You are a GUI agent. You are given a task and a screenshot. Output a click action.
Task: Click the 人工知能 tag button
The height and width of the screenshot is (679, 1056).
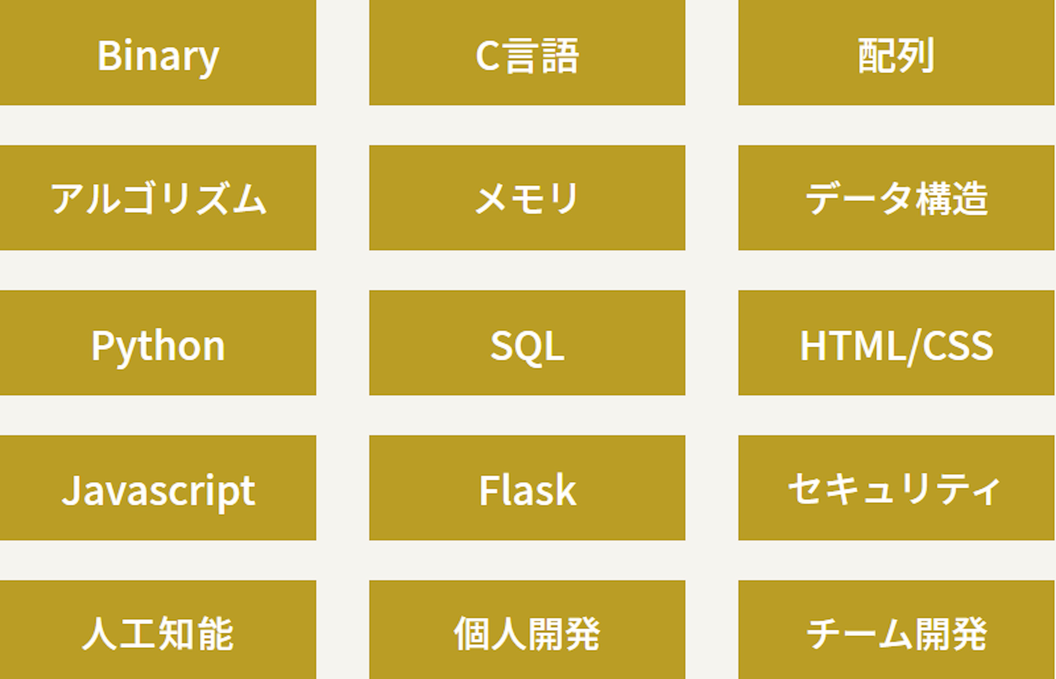pos(158,629)
